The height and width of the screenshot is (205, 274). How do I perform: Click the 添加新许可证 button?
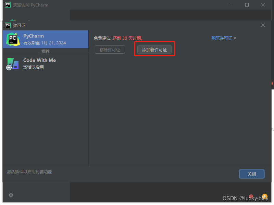[x=154, y=50]
